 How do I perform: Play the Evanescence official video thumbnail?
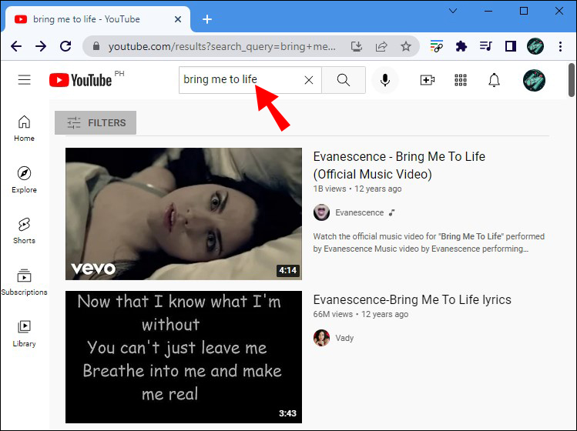point(183,214)
